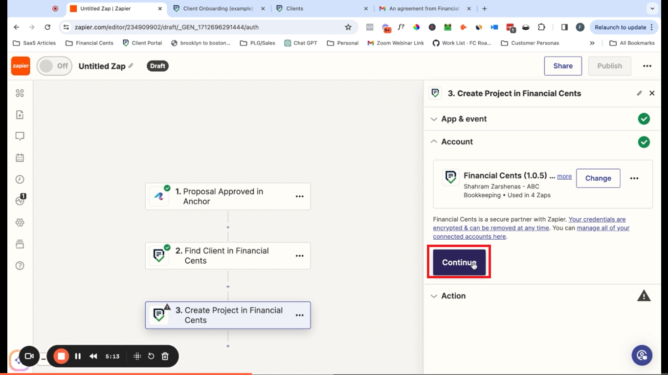Open the apps grid icon in left sidebar

[20, 93]
